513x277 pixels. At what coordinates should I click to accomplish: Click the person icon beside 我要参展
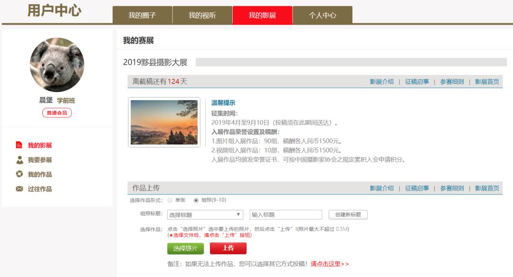[x=19, y=160]
